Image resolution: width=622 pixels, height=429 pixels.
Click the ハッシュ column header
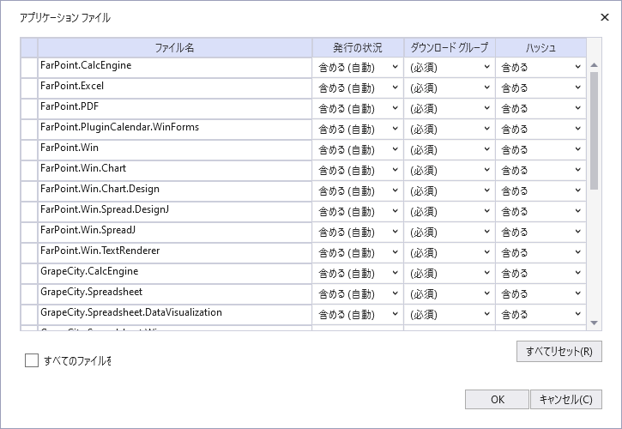[540, 47]
